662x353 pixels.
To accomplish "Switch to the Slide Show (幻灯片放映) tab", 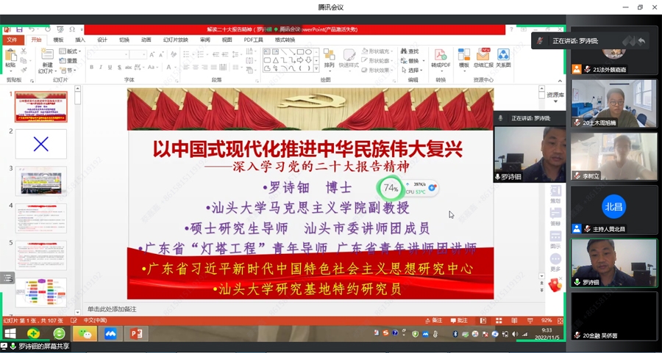I will pos(176,40).
